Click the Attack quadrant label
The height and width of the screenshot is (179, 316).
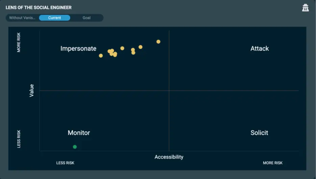260,49
